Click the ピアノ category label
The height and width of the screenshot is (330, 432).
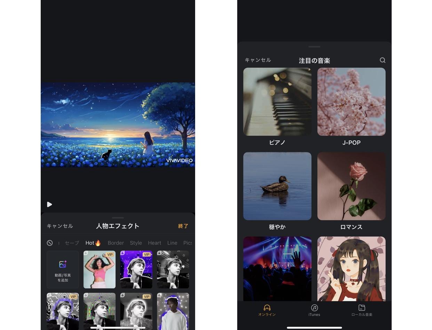(277, 142)
